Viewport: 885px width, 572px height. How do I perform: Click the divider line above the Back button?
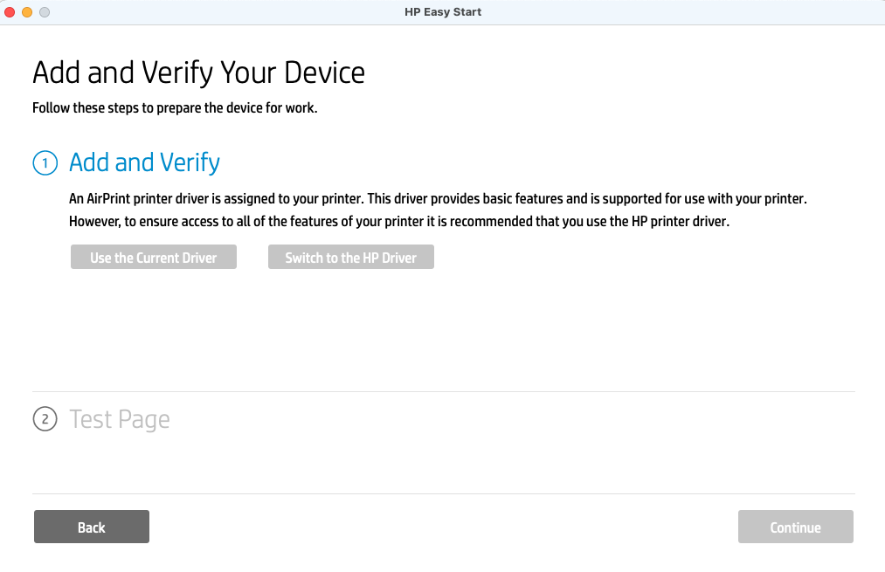[x=443, y=493]
